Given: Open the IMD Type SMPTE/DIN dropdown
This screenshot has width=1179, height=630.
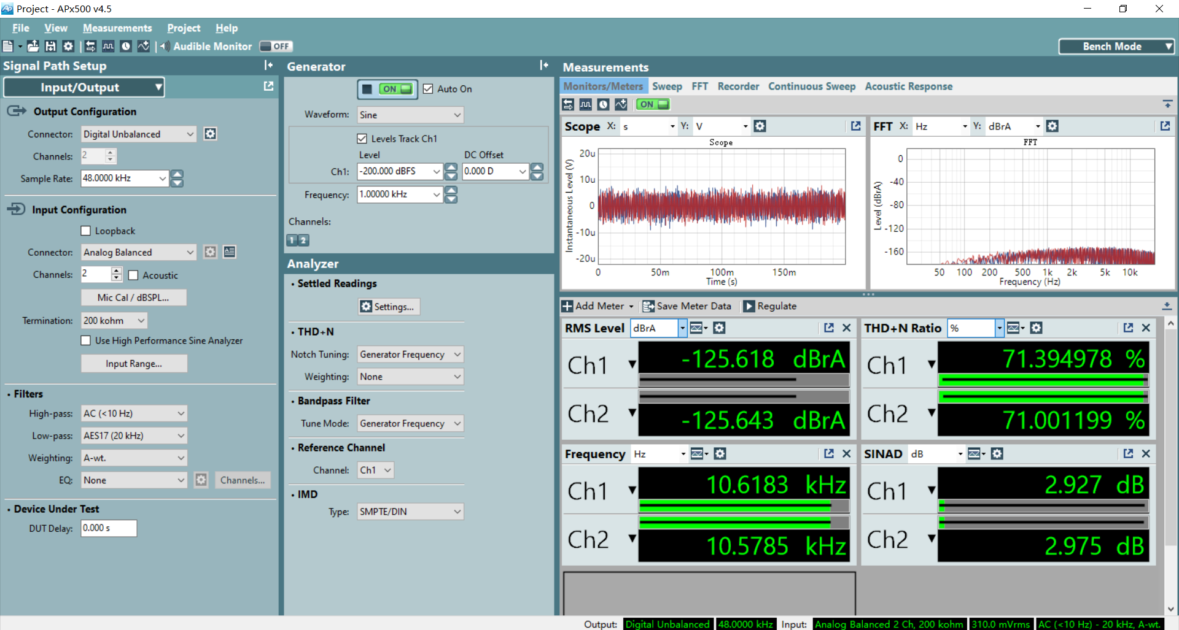Looking at the screenshot, I should [x=410, y=512].
